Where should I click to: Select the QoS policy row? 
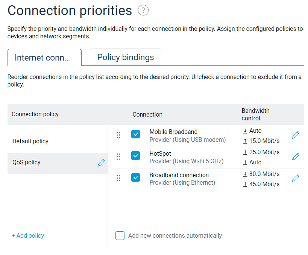[53, 162]
